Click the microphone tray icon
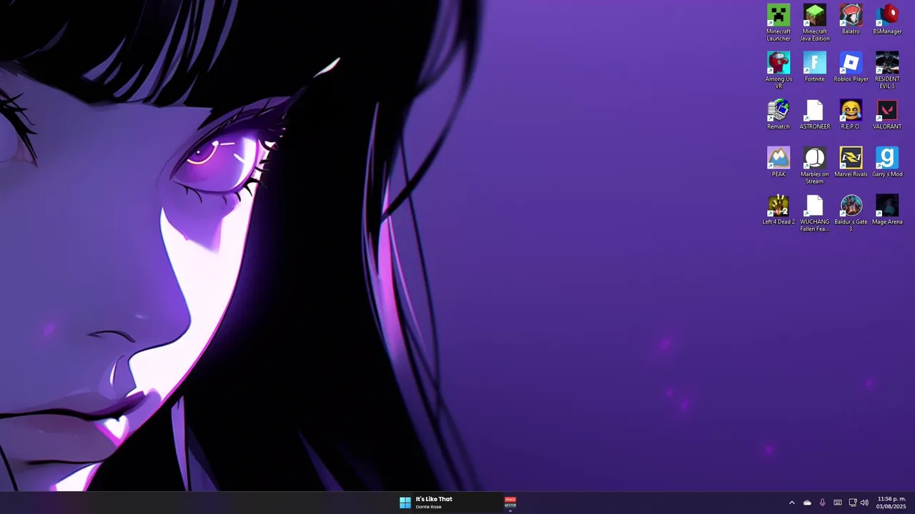Viewport: 915px width, 514px height. tap(822, 503)
